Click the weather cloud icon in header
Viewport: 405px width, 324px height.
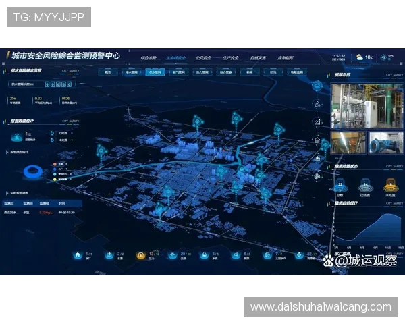pos(360,57)
